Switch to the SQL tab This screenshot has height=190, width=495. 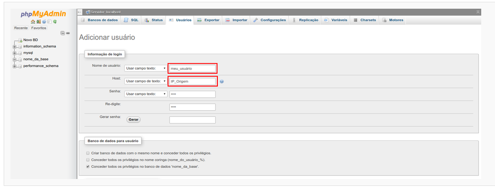click(131, 20)
